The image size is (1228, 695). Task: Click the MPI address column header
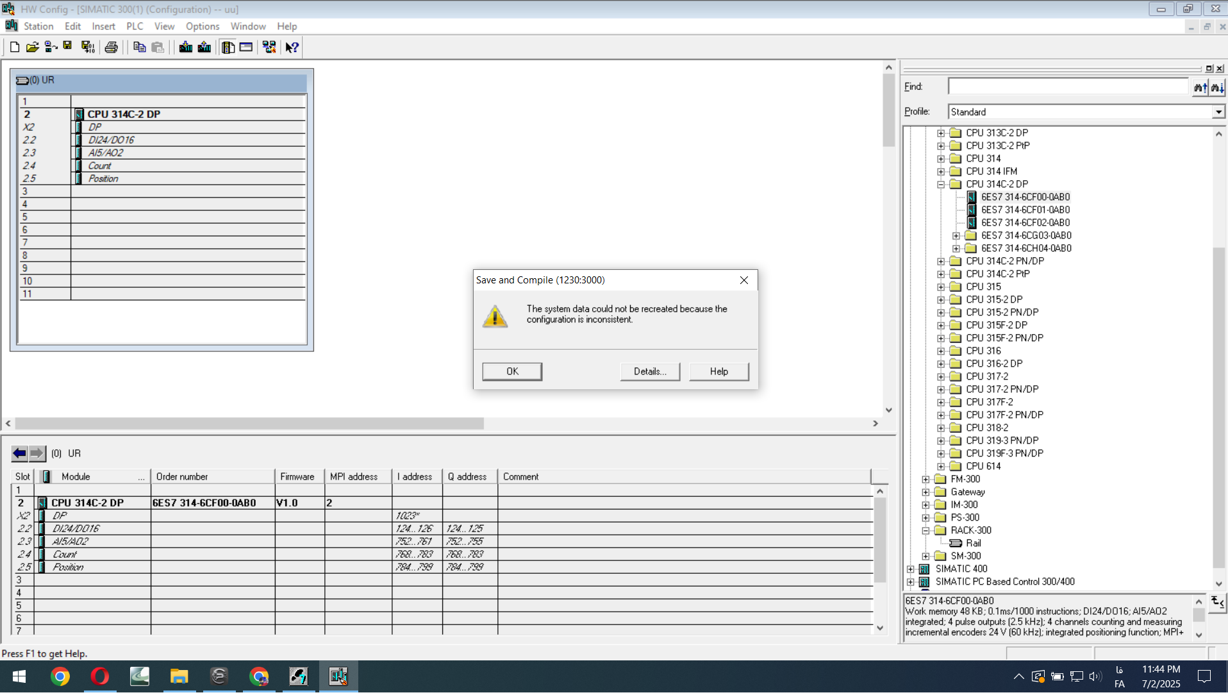[358, 477]
